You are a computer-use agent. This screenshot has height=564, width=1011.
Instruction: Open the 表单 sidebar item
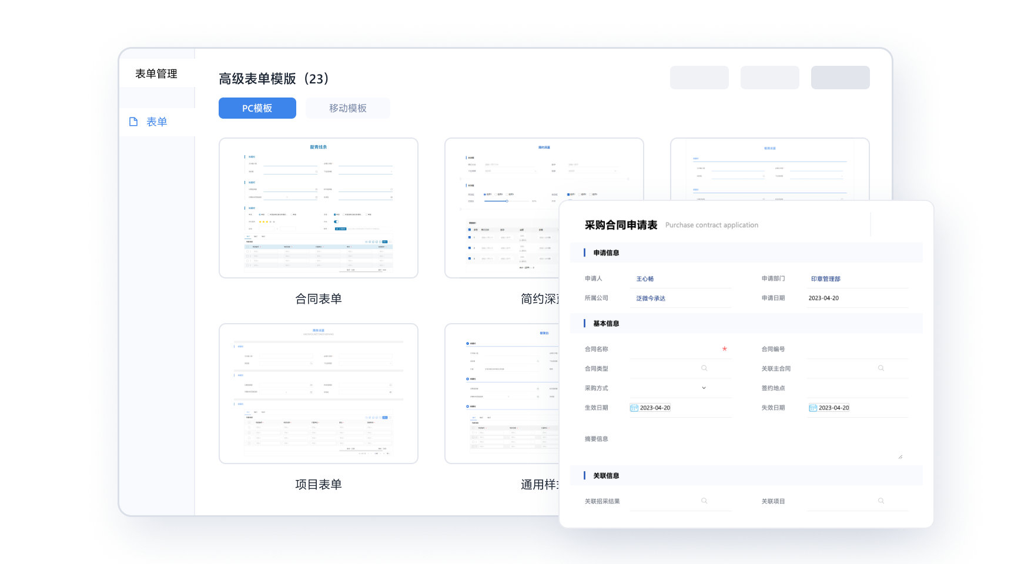tap(157, 122)
